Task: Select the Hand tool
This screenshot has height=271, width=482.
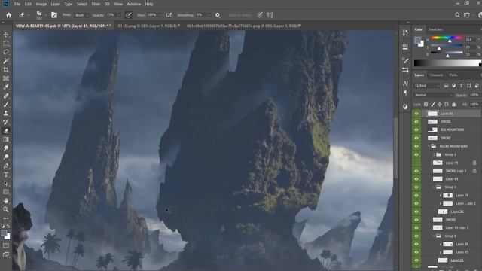Action: [6, 201]
